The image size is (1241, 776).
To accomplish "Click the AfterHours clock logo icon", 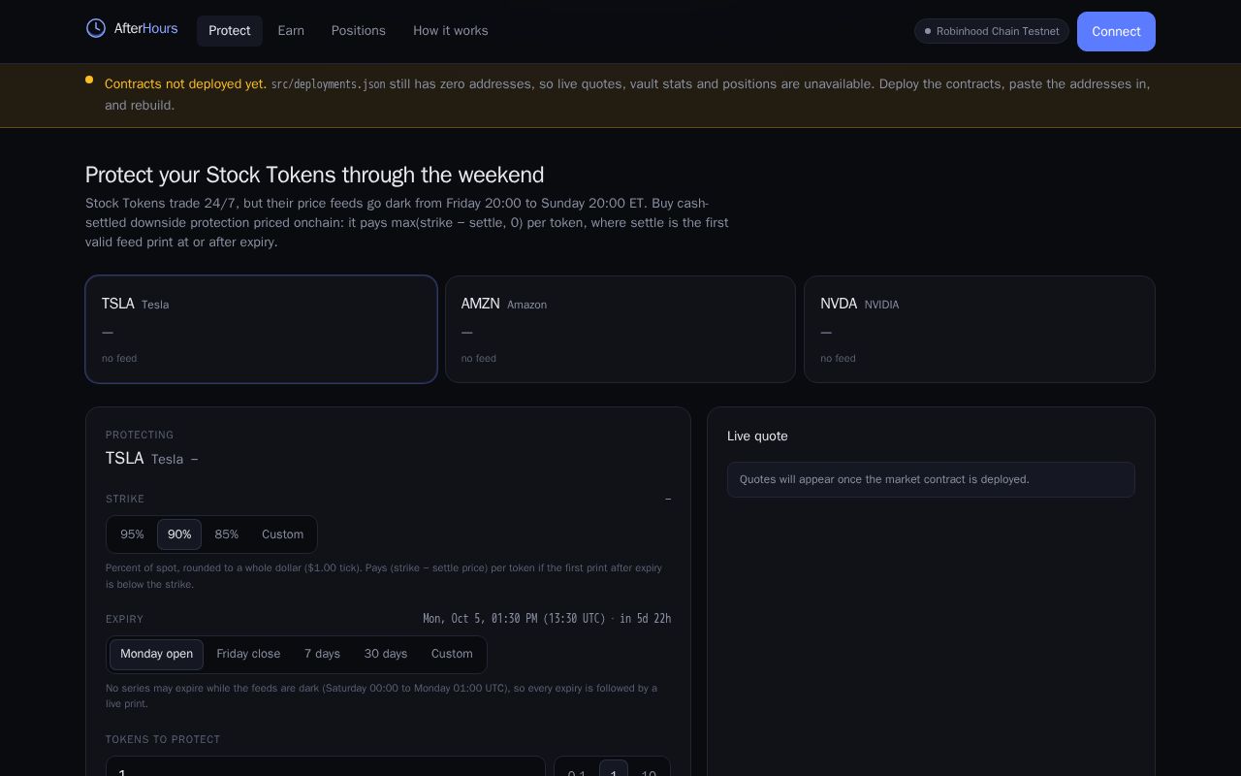I will [96, 28].
